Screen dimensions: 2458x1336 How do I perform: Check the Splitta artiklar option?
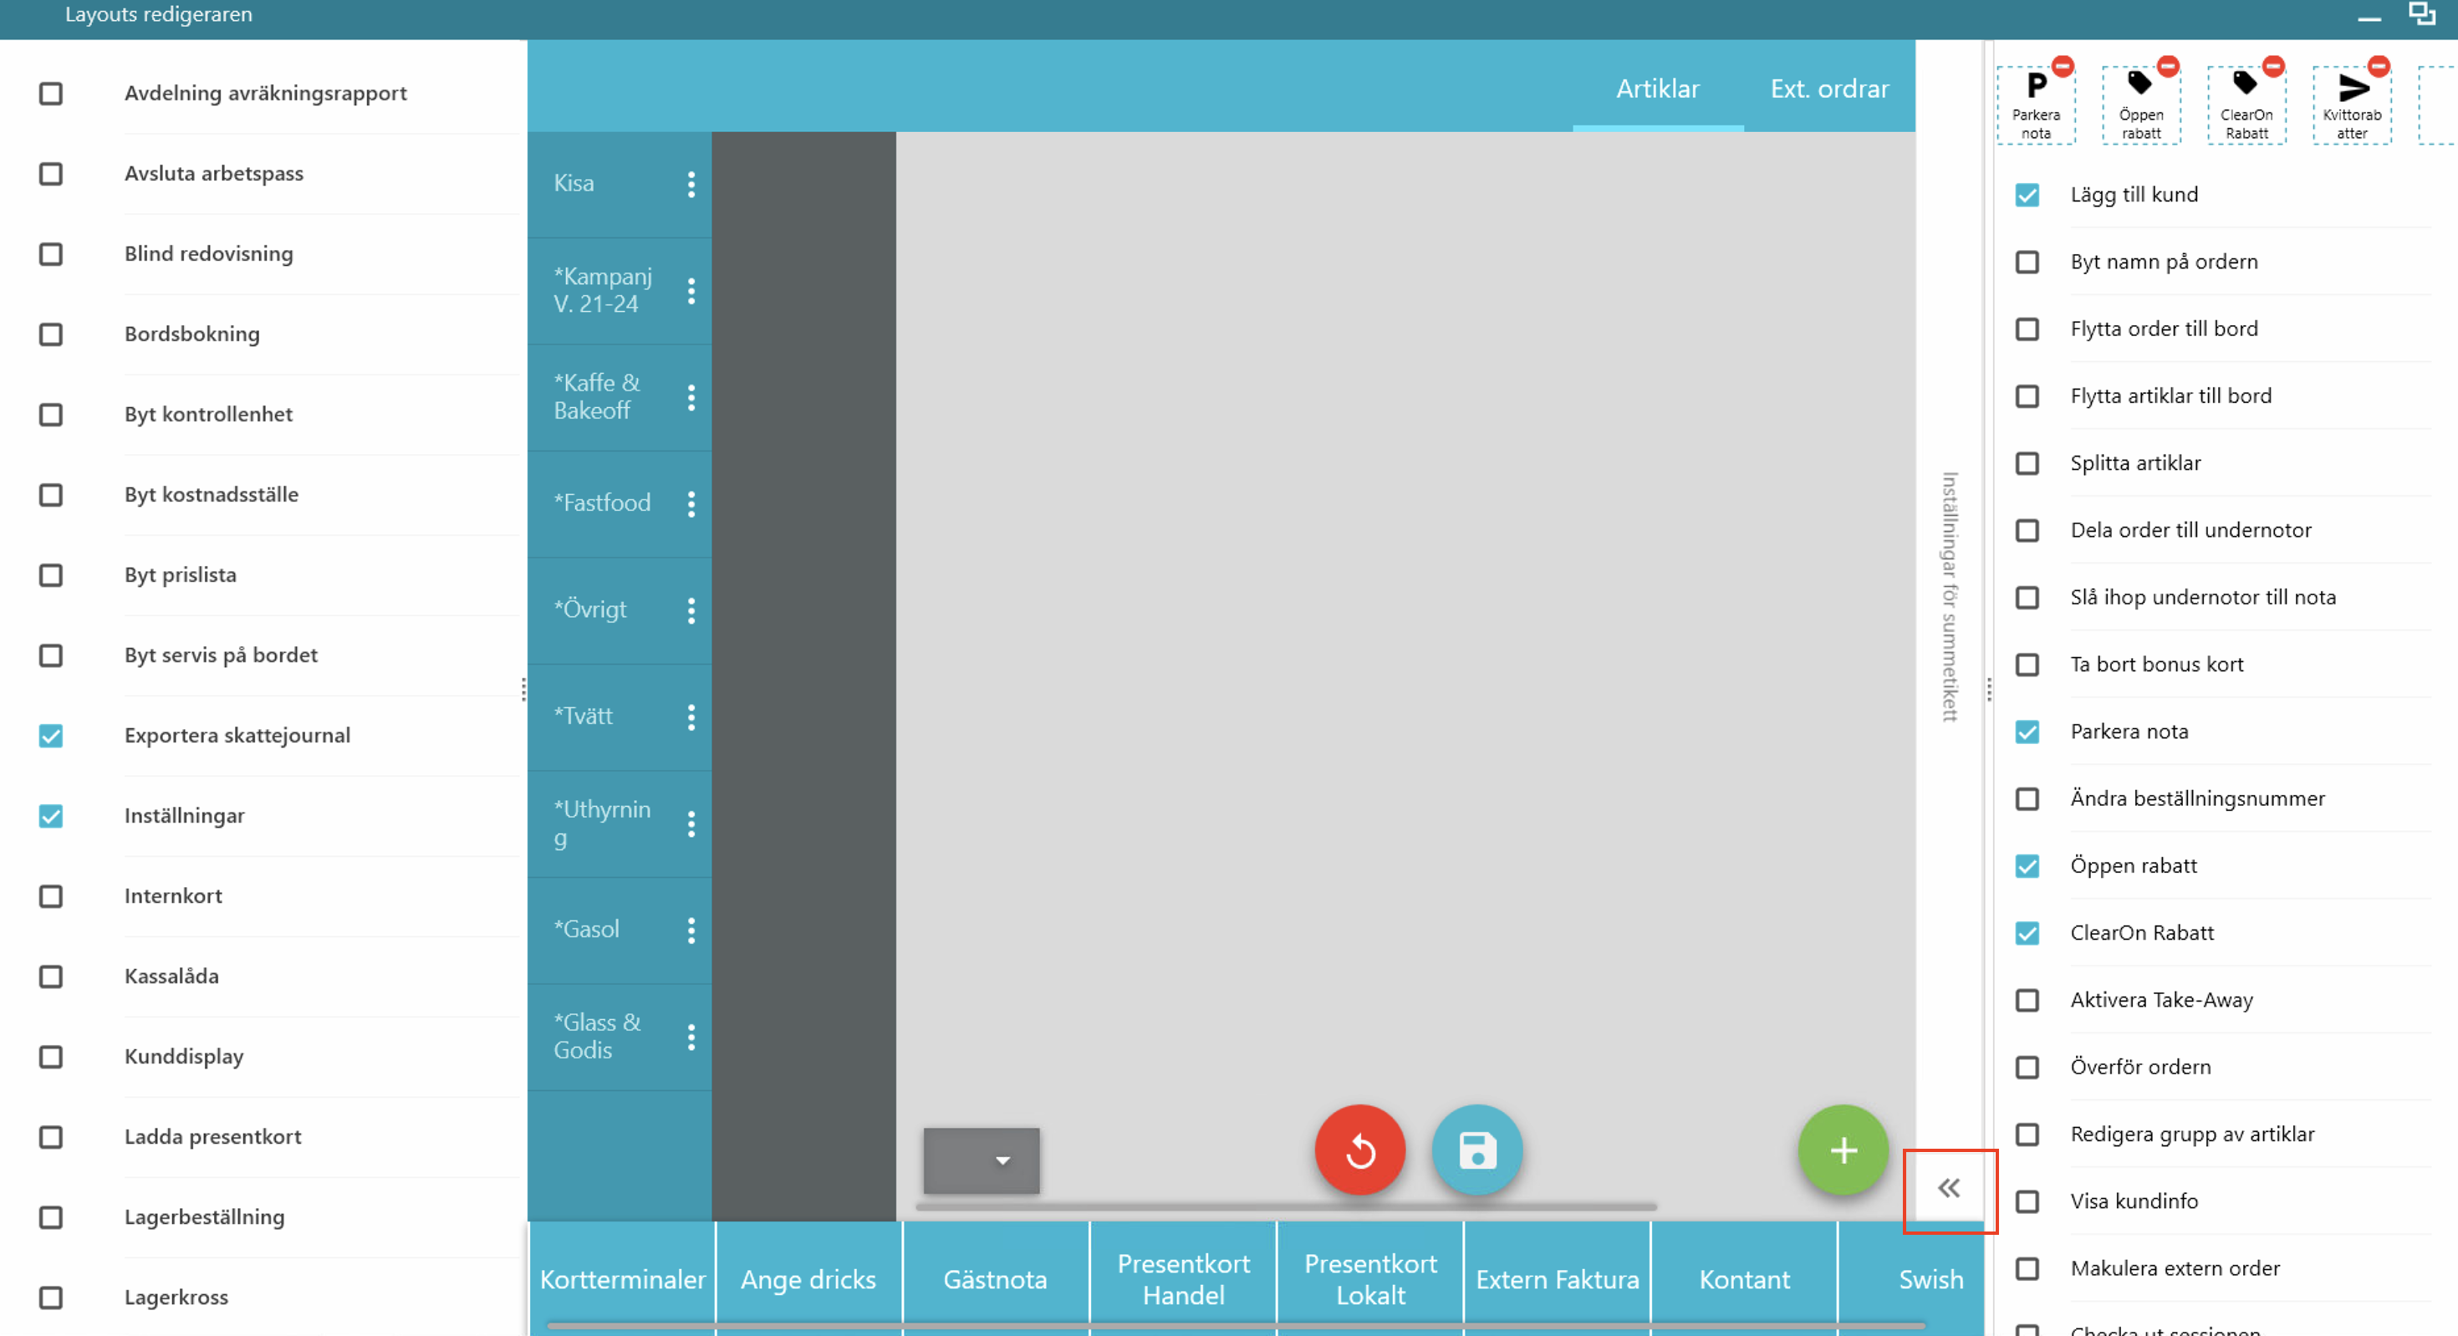(x=2027, y=464)
